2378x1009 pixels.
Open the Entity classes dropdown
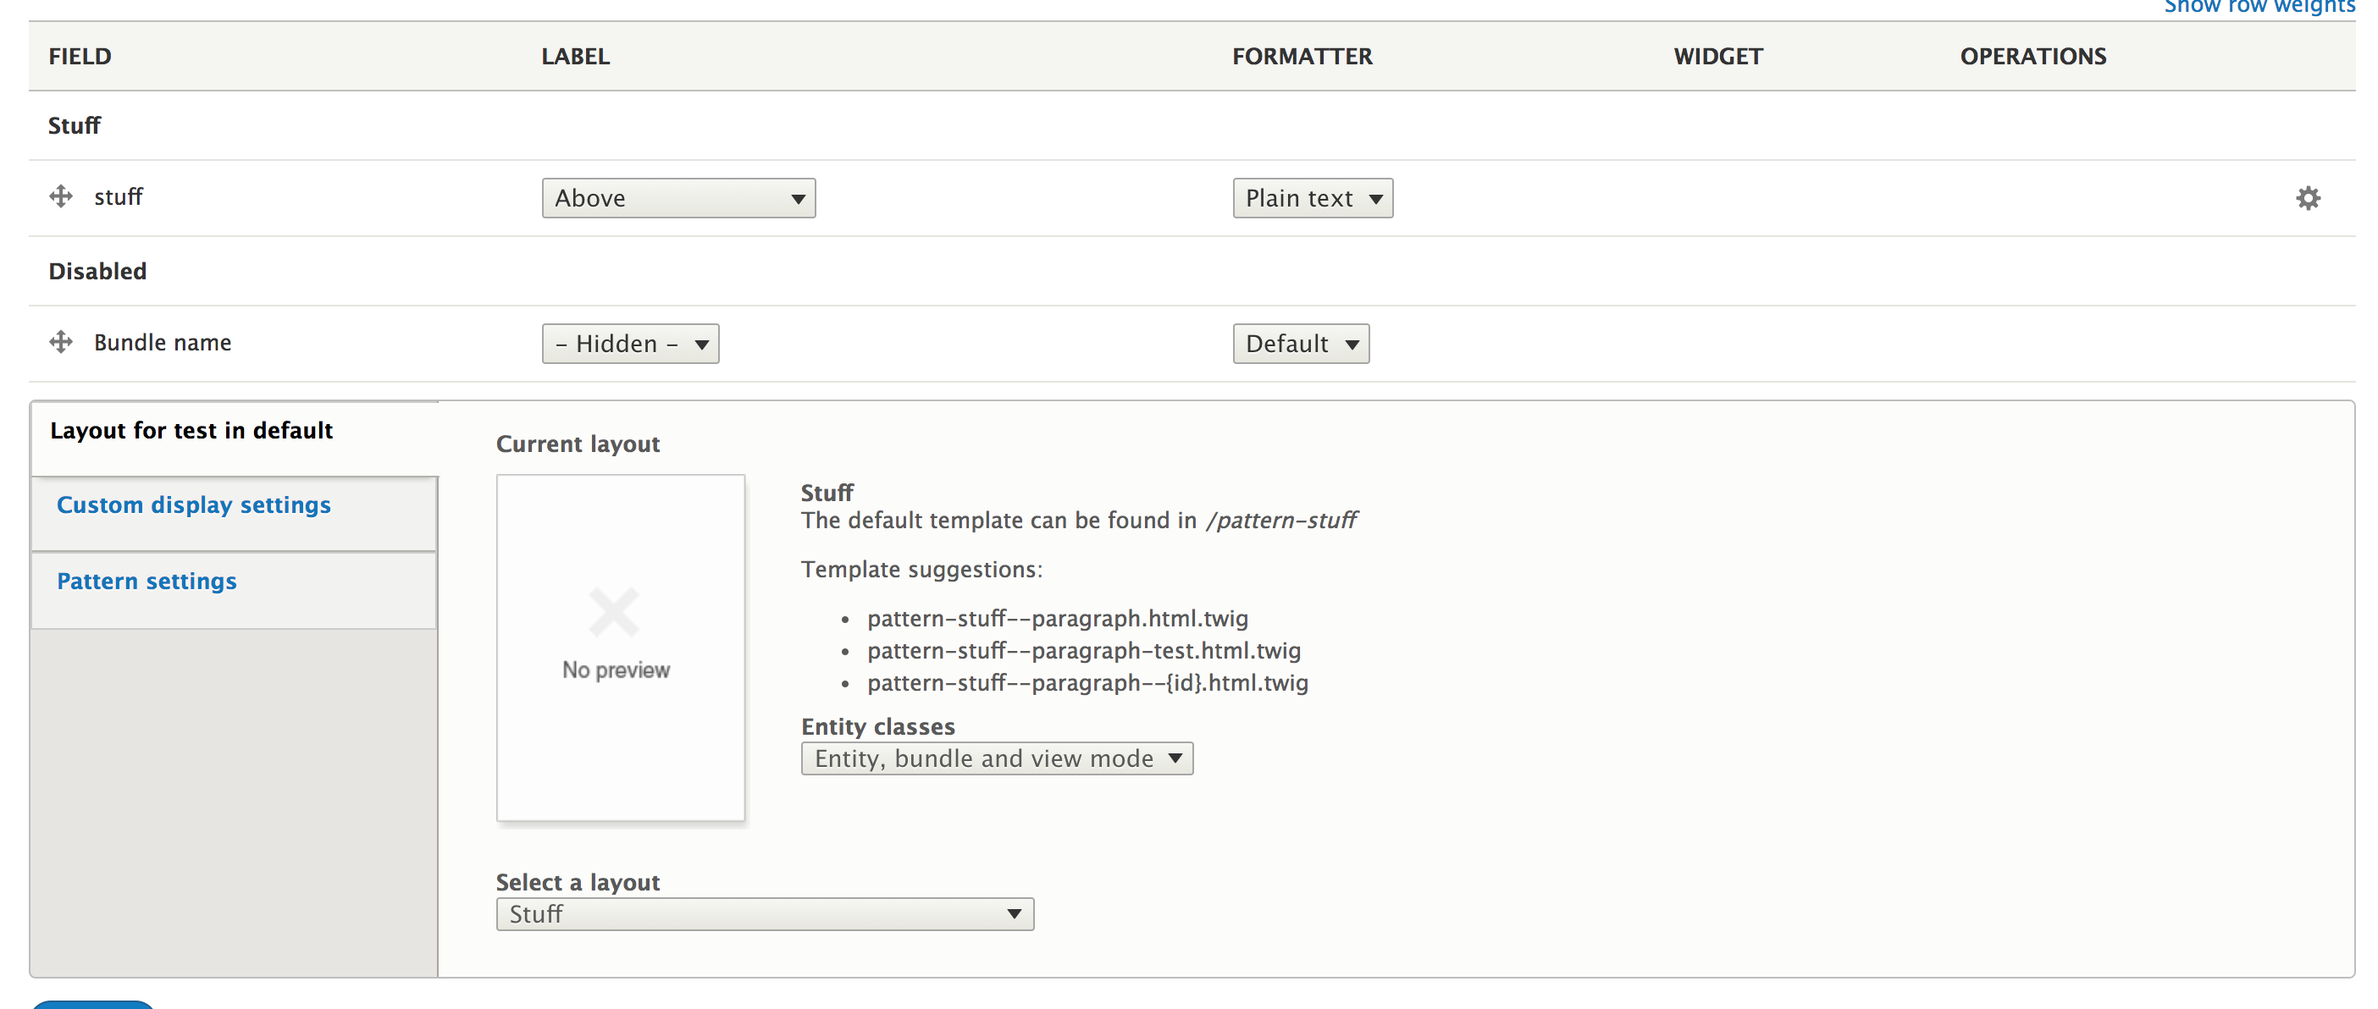pyautogui.click(x=996, y=758)
